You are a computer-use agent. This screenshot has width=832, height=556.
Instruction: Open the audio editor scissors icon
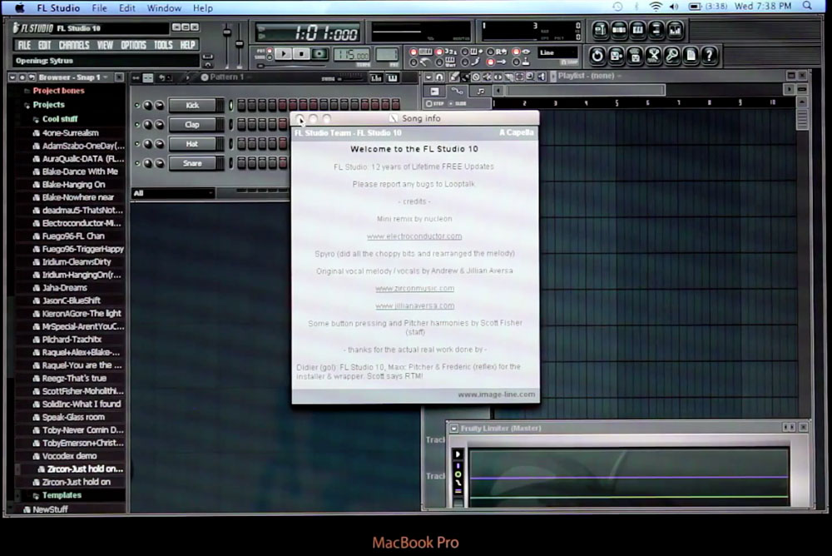653,55
